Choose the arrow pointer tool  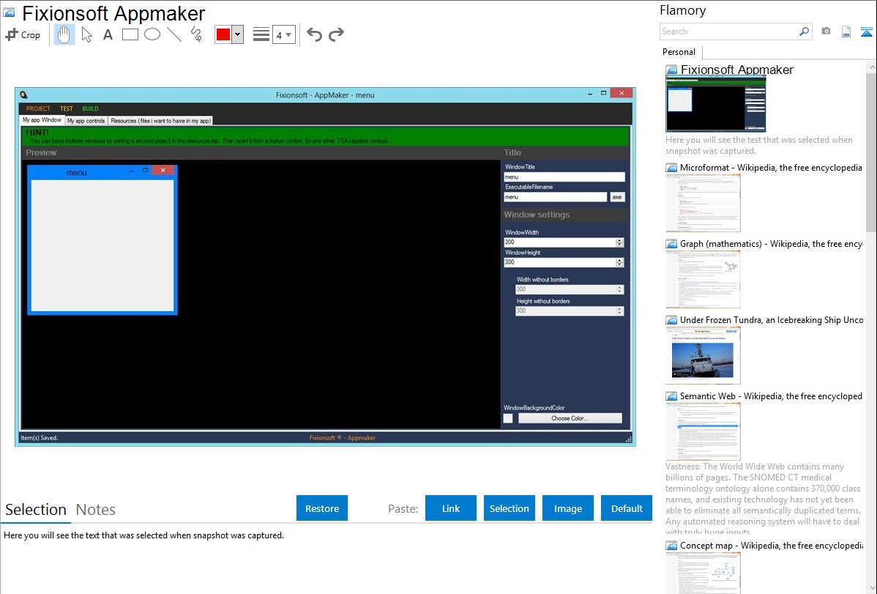click(86, 34)
